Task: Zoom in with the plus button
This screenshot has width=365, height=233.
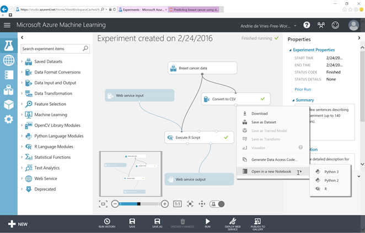Action: (x=165, y=204)
